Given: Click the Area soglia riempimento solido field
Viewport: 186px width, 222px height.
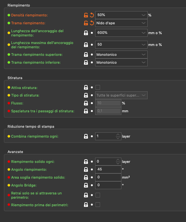Looking at the screenshot, I should click(108, 177).
